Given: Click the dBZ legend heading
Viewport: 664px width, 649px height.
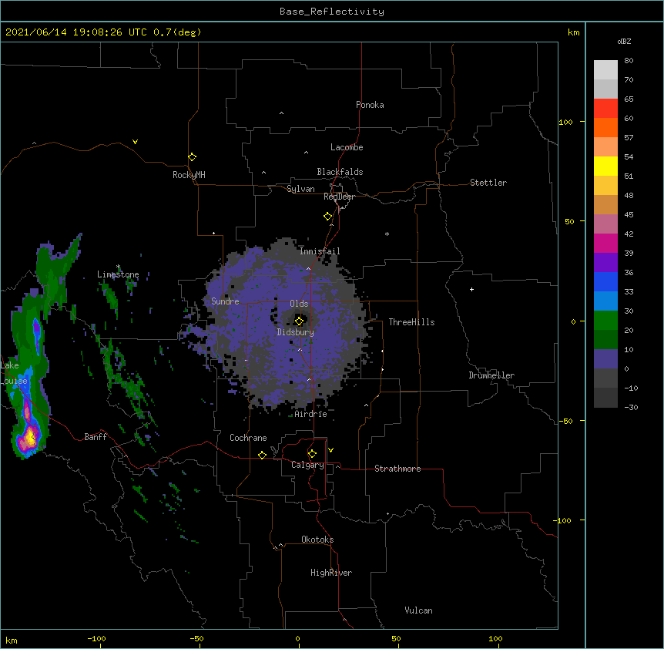Looking at the screenshot, I should coord(624,41).
